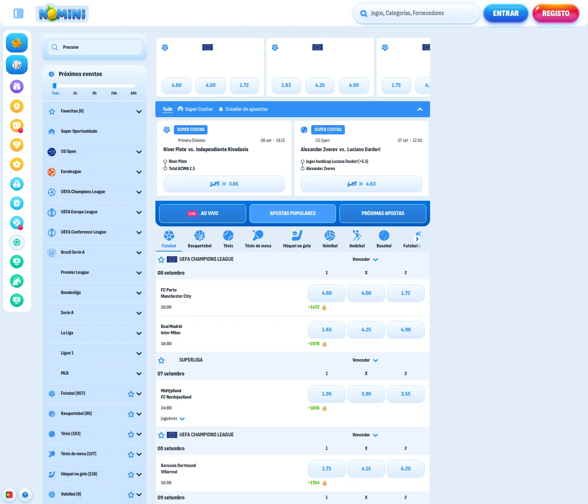Select the Basquetebol sport tab

tap(199, 239)
